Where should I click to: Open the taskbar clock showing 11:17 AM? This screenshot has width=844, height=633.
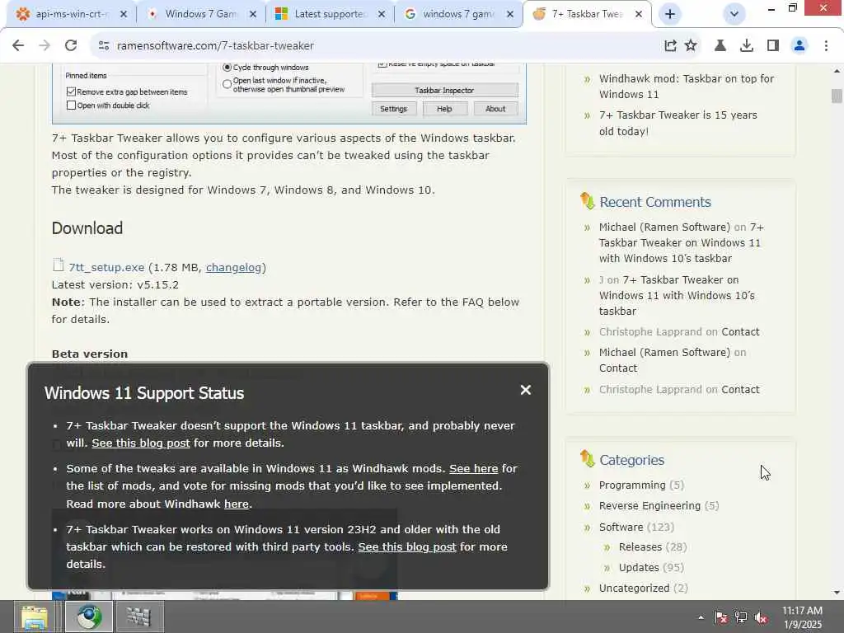(802, 617)
